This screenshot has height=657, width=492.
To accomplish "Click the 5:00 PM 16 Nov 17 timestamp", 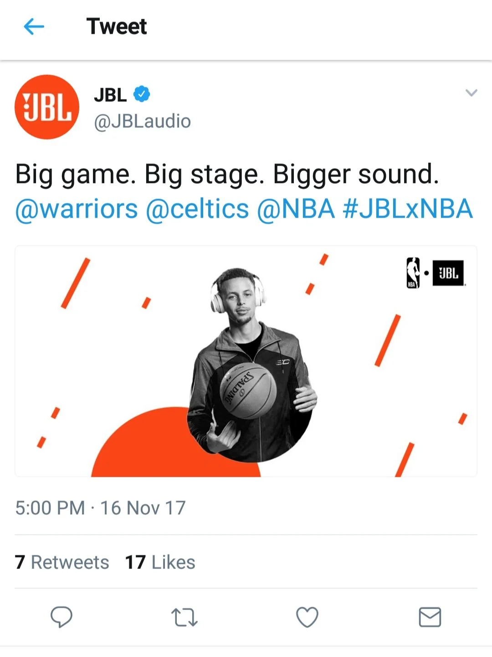I will 100,508.
